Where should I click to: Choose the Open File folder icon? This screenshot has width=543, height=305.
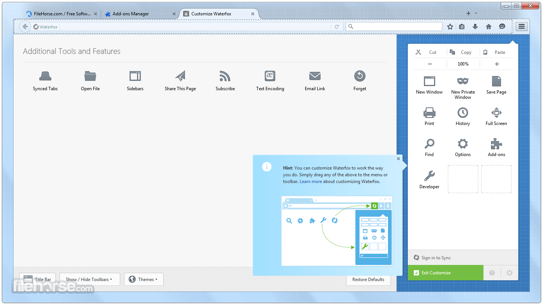coord(90,76)
